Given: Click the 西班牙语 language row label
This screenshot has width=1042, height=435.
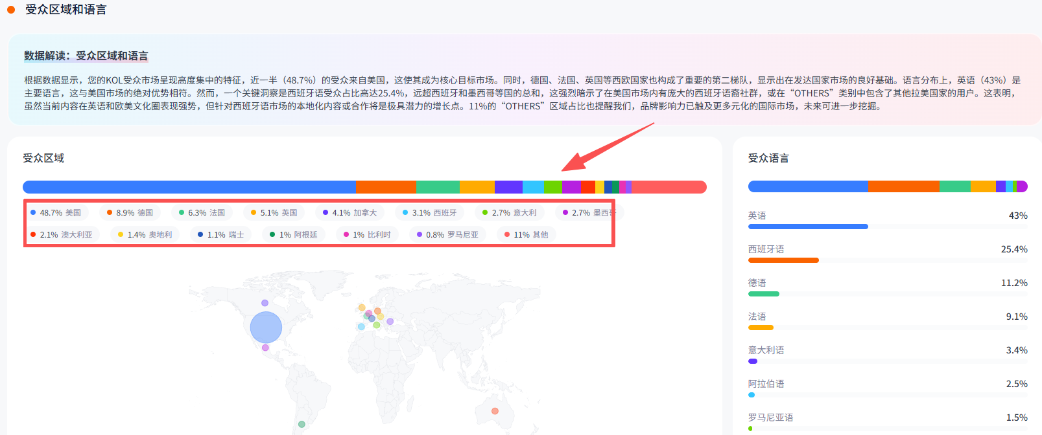Looking at the screenshot, I should pos(766,249).
